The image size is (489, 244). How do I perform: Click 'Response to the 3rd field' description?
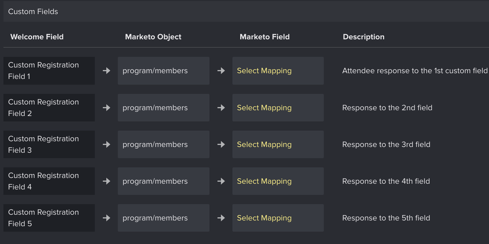pyautogui.click(x=386, y=144)
